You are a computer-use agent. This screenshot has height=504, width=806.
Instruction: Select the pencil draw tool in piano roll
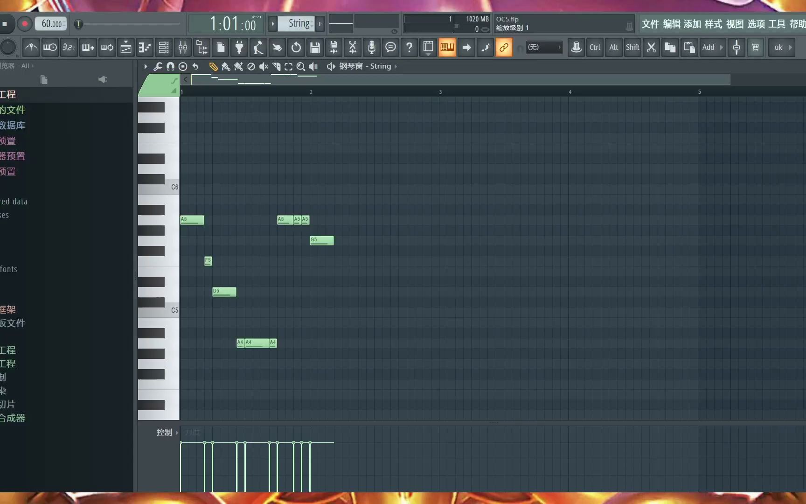tap(213, 67)
